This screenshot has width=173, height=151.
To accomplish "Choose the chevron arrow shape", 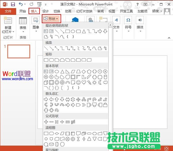I will click(84, 105).
